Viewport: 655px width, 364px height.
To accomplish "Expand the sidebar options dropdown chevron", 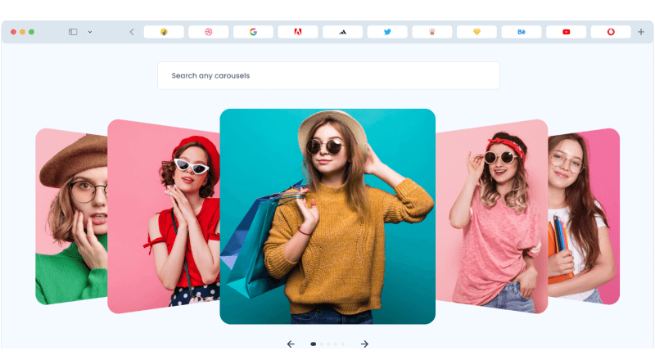I will click(90, 32).
